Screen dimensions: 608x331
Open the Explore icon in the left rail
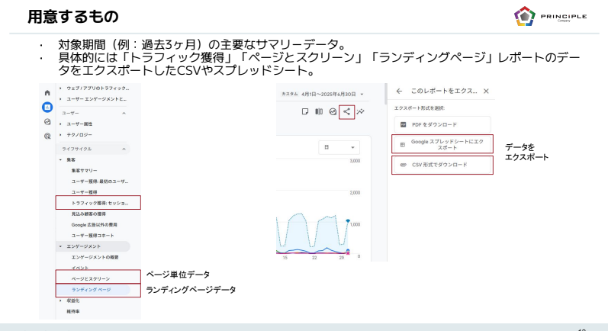[47, 121]
